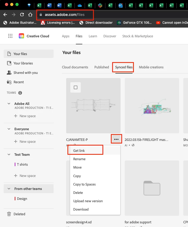Choose Move from context menu
This screenshot has height=227, width=188.
point(95,167)
